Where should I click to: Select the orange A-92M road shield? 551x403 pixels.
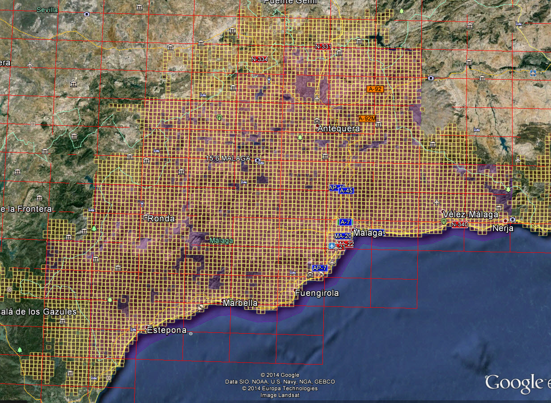367,119
